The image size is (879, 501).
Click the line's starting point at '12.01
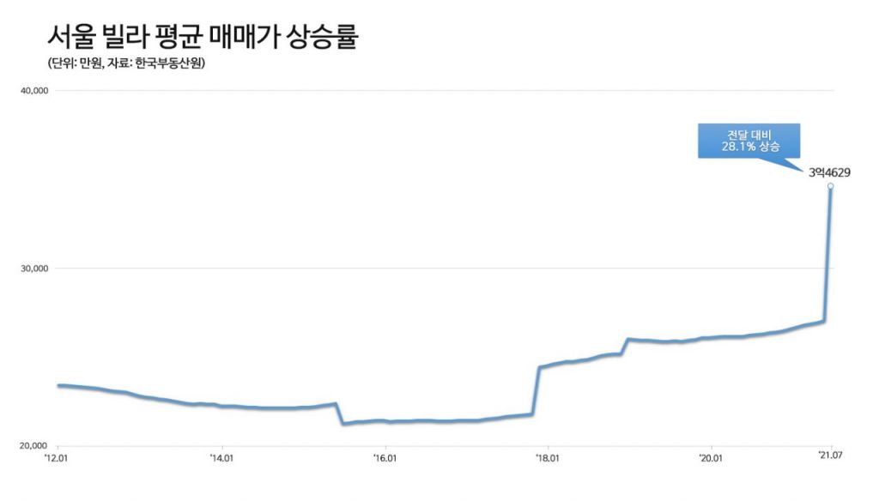[58, 385]
